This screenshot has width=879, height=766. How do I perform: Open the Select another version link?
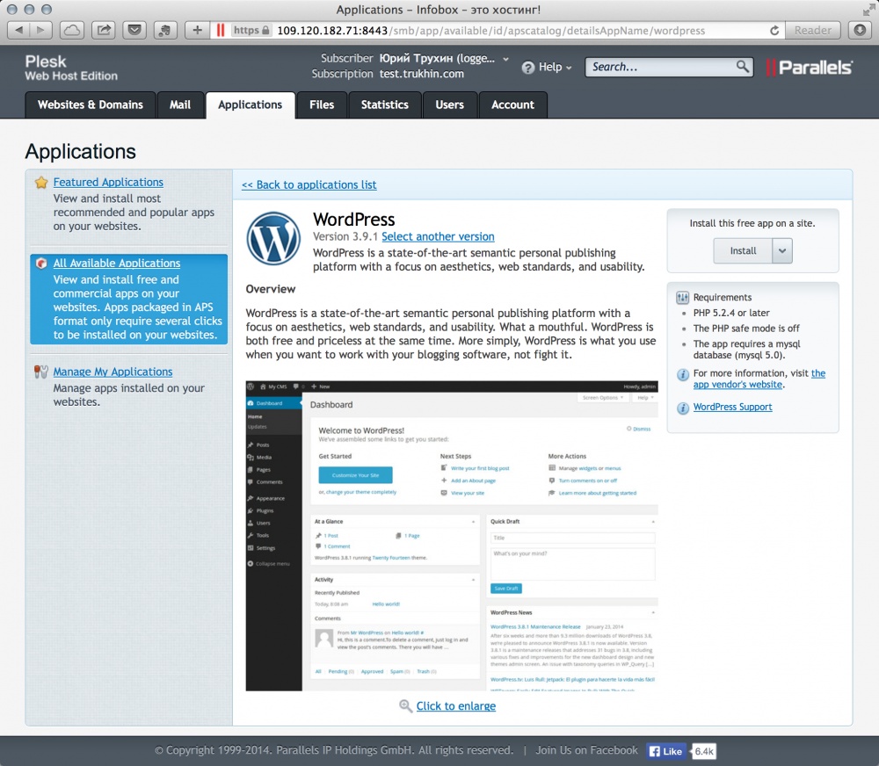[438, 236]
